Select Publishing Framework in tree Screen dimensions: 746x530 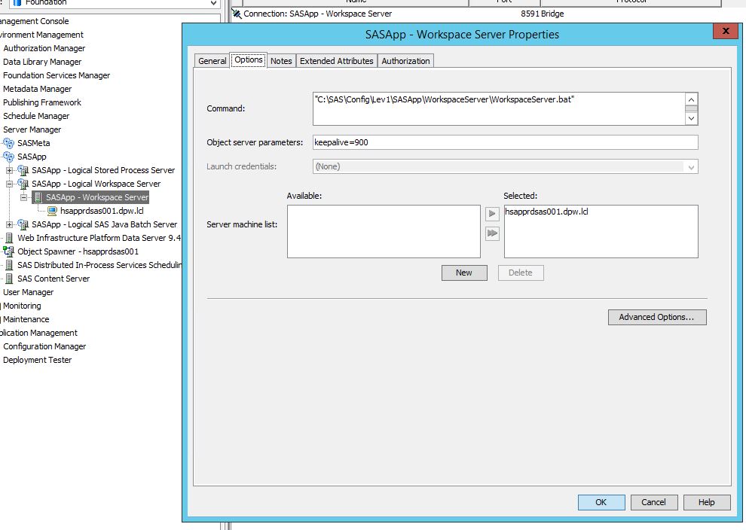42,102
